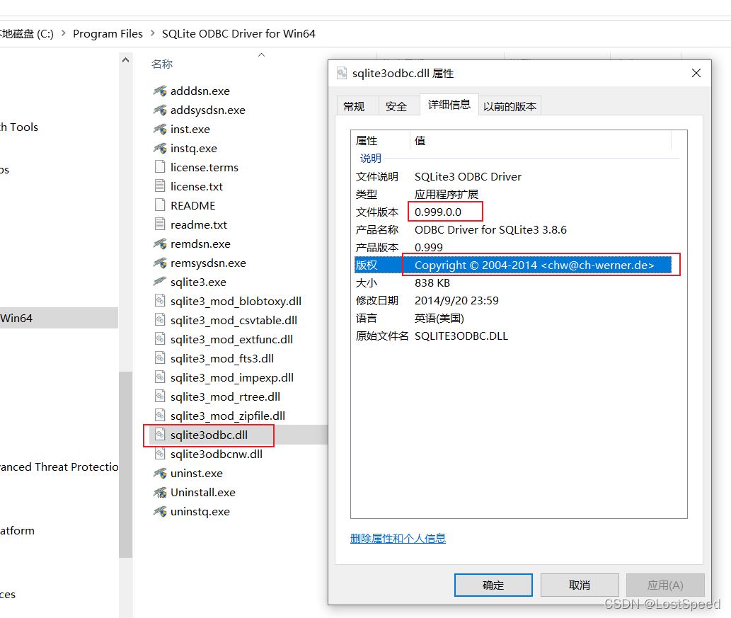The height and width of the screenshot is (618, 731).
Task: Click the 应用(A) button
Action: 665,585
